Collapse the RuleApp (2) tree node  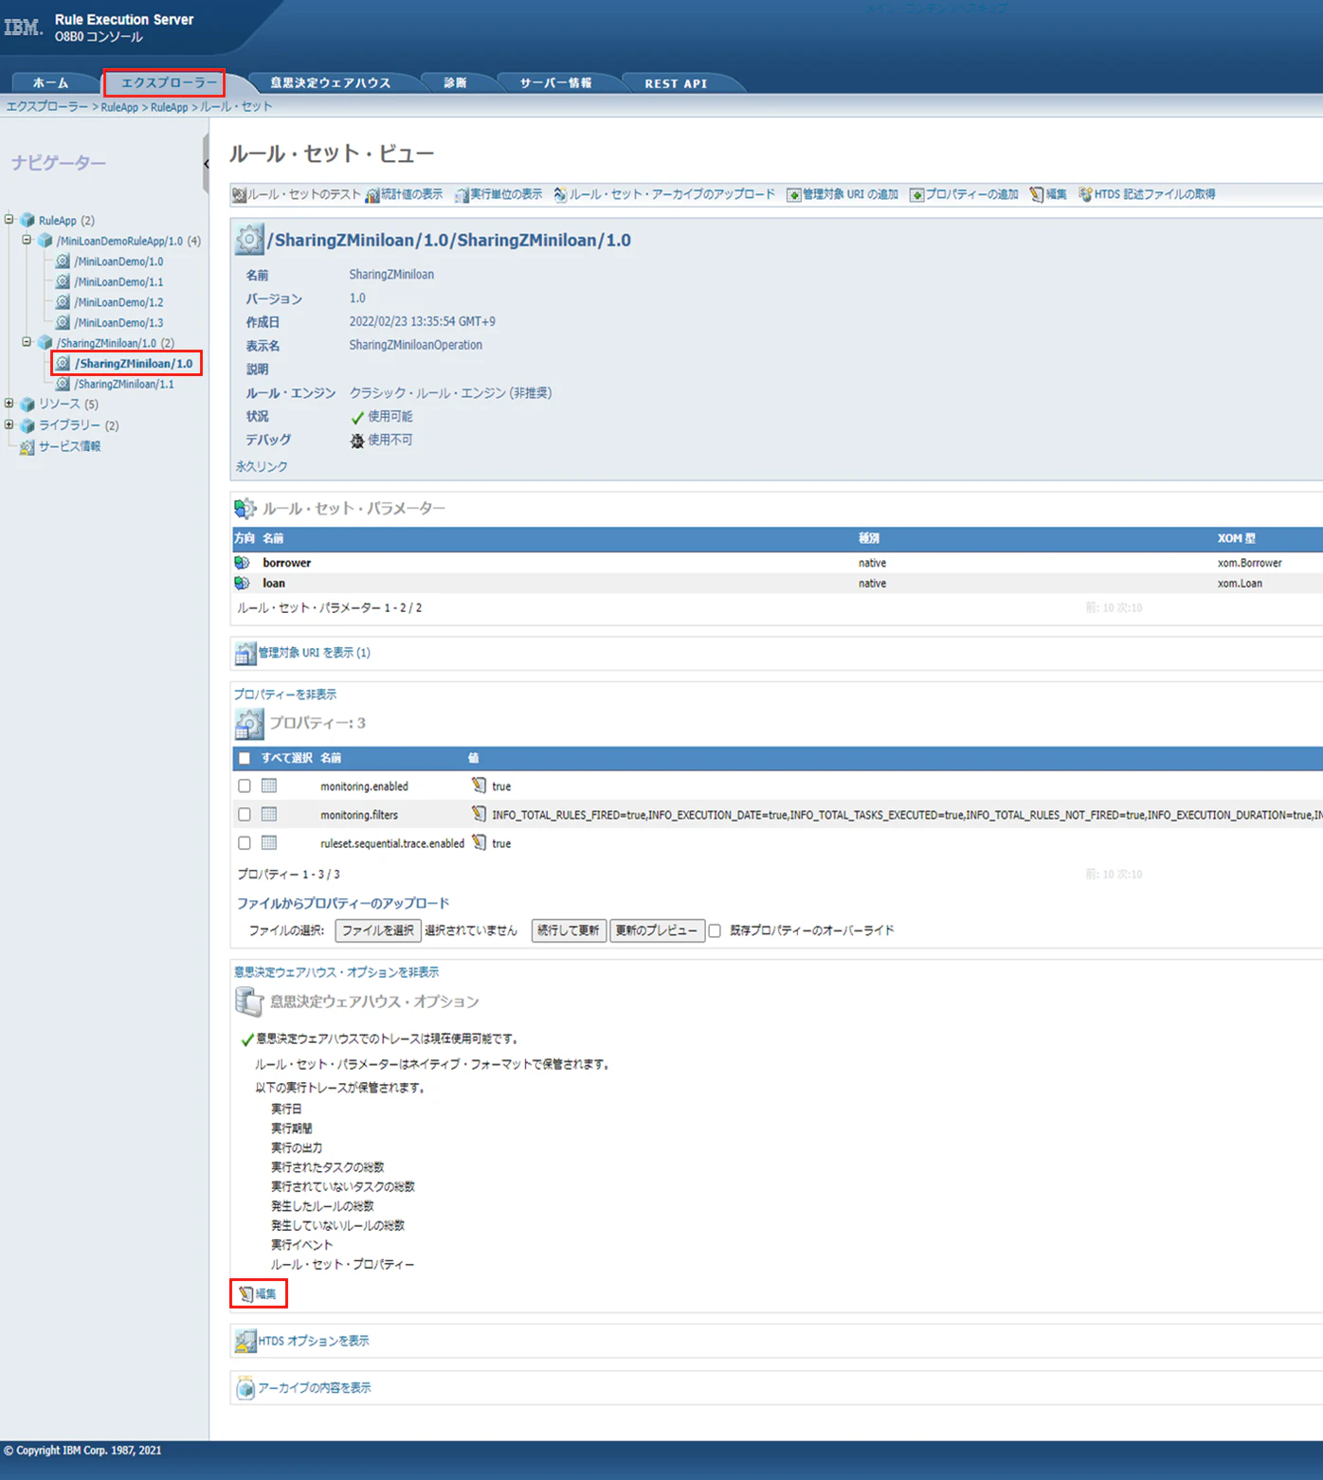(9, 219)
